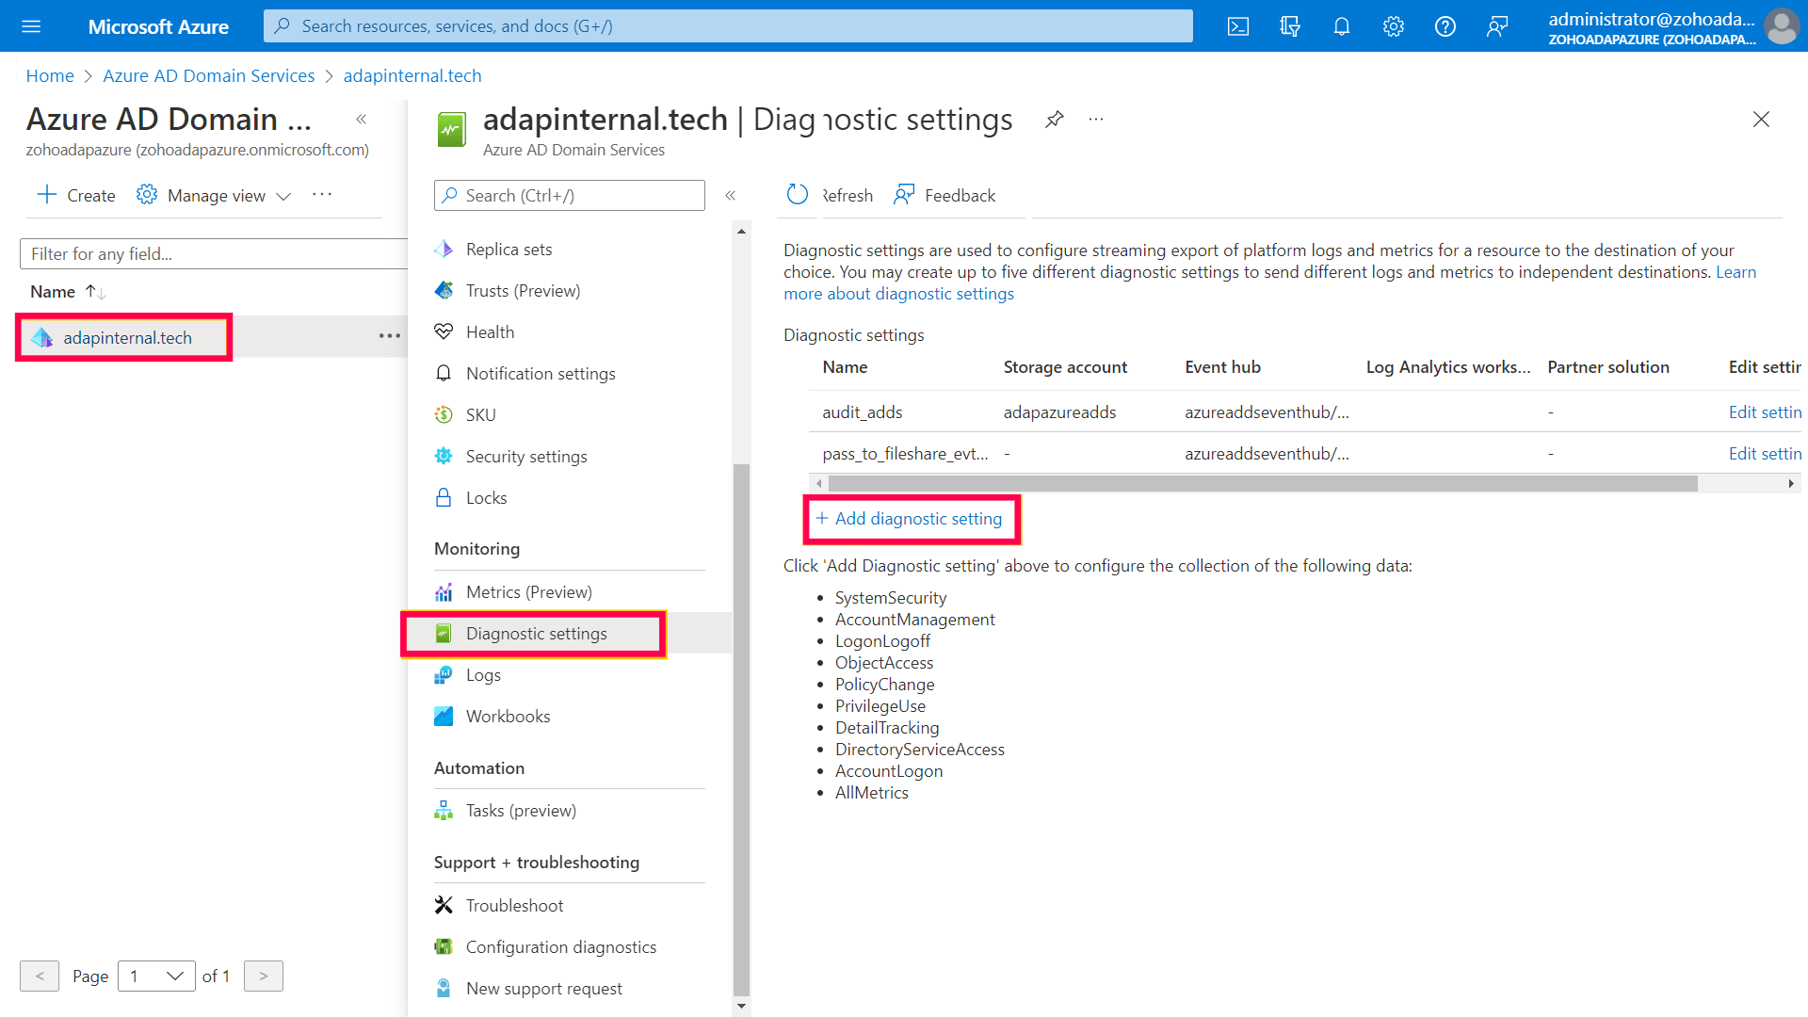Open portal settings gear icon
Screen dimensions: 1808x1017
coord(1394,26)
